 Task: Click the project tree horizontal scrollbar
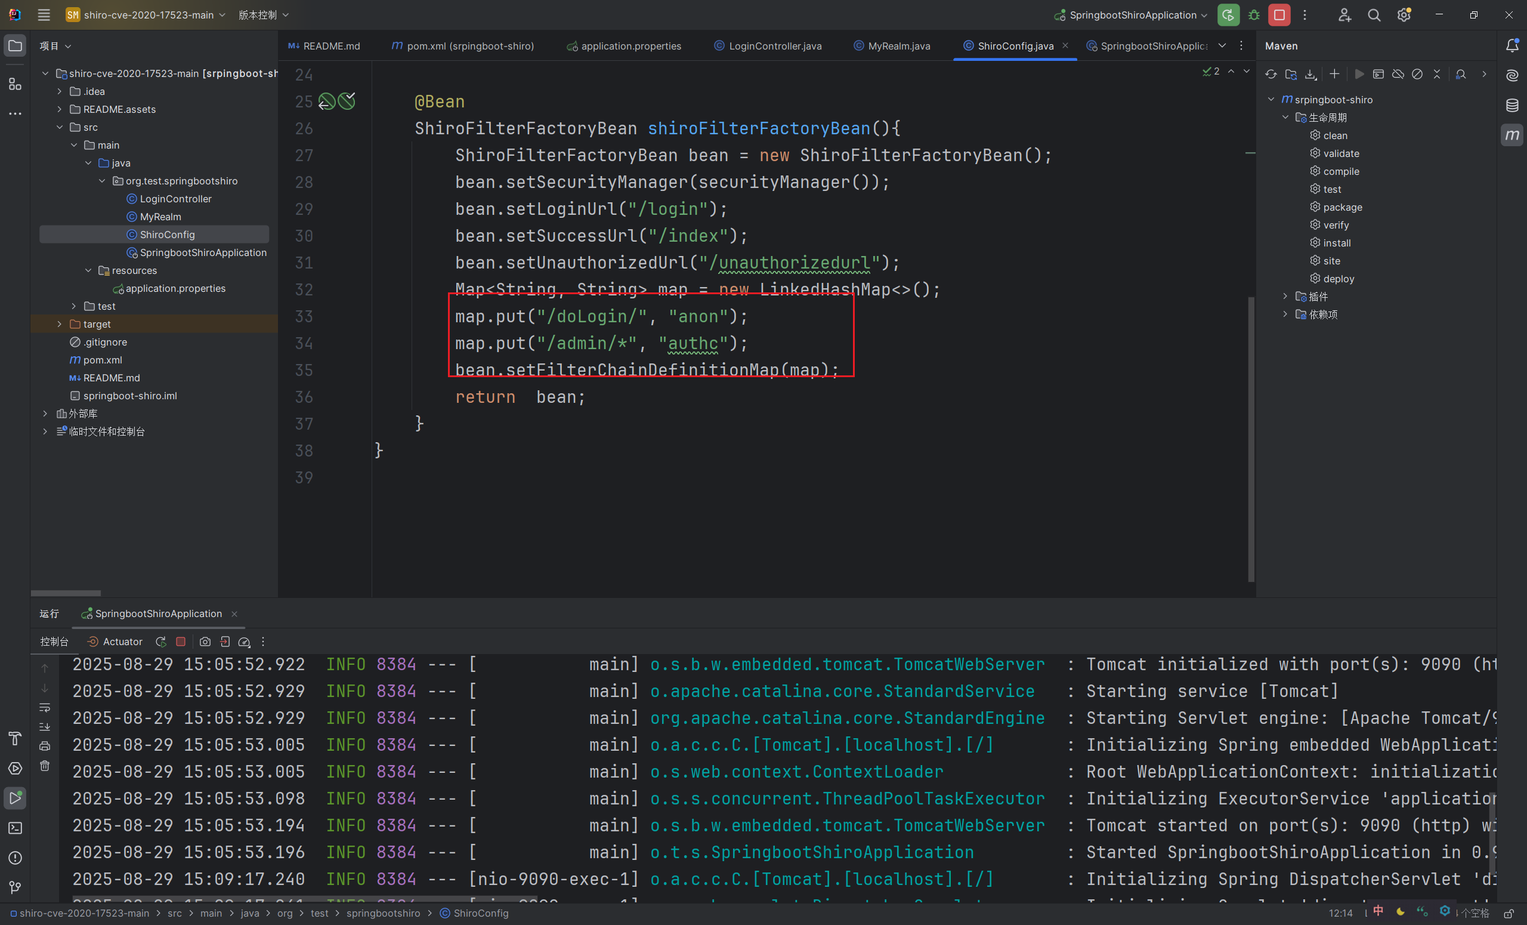pos(66,593)
